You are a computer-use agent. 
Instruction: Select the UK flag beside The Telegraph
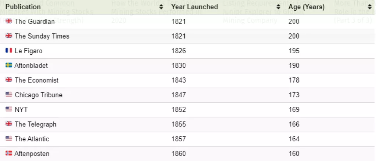point(9,124)
